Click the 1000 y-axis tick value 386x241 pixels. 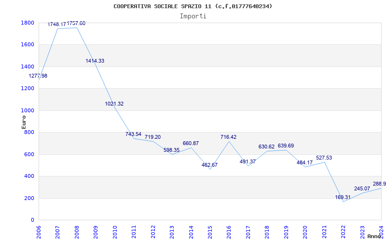28,110
